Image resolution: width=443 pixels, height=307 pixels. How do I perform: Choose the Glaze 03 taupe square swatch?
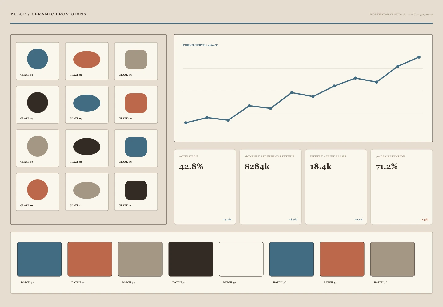coord(136,60)
